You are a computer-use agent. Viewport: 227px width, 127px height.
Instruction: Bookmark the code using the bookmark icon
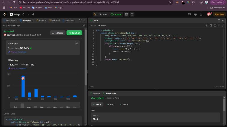[x=211, y=25]
